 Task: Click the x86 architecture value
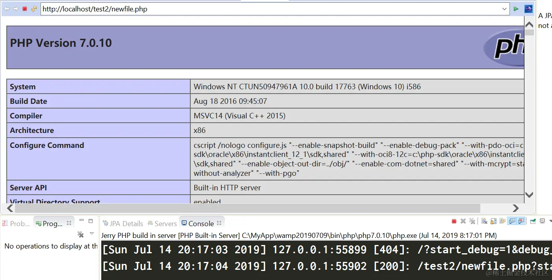point(200,130)
